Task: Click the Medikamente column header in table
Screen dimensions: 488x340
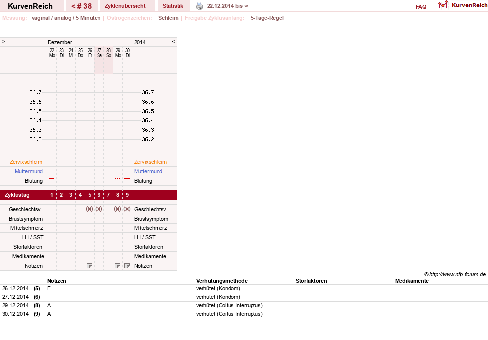Action: tap(412, 281)
